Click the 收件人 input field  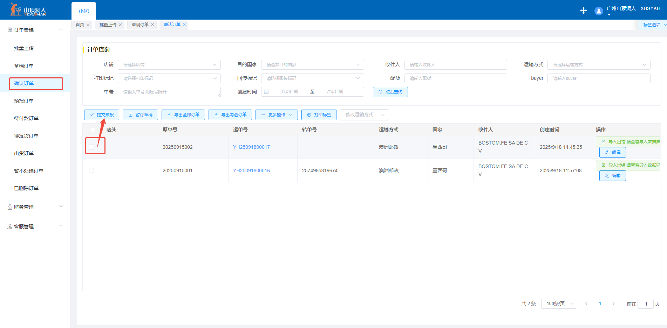point(455,65)
